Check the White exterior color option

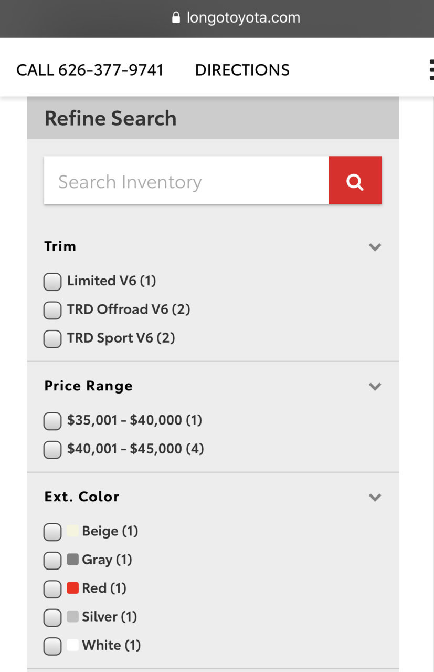(52, 646)
